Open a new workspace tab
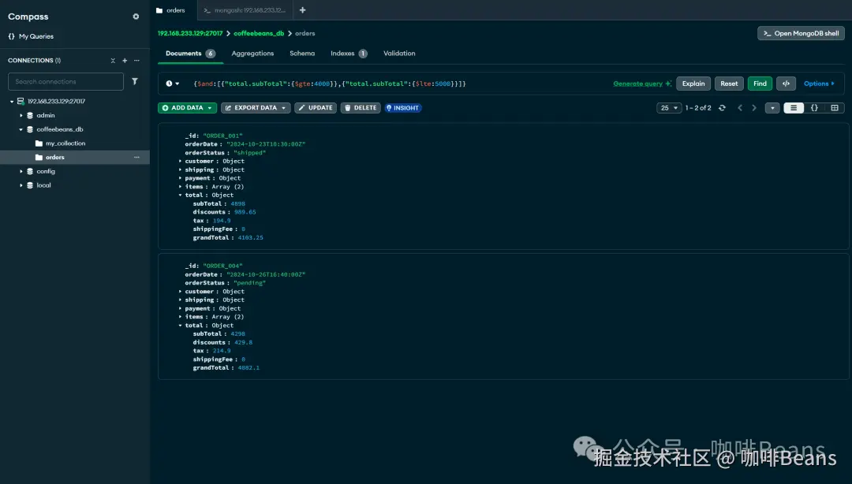The width and height of the screenshot is (852, 484). [x=303, y=10]
